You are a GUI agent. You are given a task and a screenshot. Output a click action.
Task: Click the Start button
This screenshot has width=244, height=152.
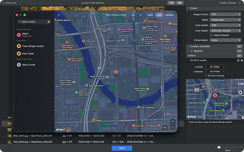122,148
